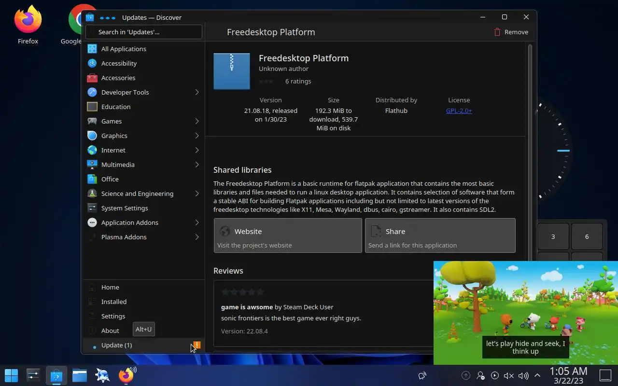Click the 3 key on desktop widget
Screen dimensions: 618x386
(x=553, y=236)
